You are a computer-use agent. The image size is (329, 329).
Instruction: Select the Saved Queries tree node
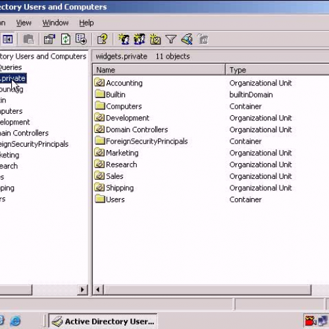click(11, 67)
